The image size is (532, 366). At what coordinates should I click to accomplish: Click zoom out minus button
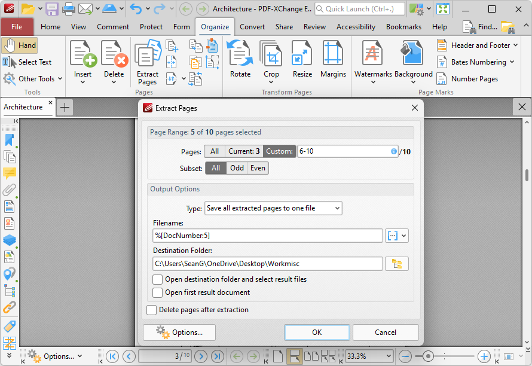(x=405, y=356)
